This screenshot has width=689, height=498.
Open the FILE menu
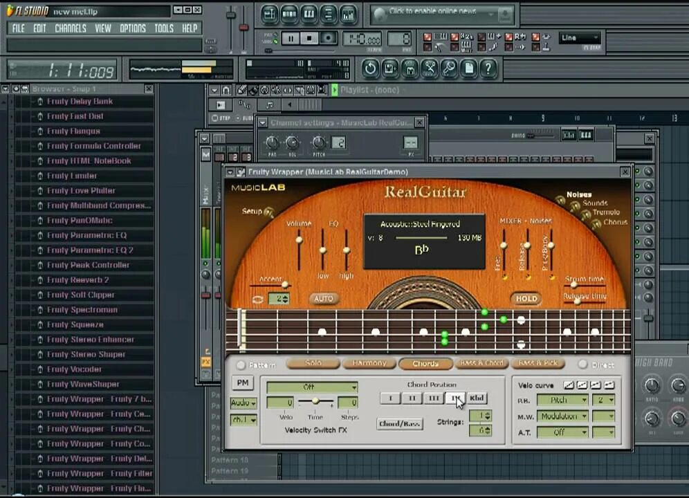[19, 28]
